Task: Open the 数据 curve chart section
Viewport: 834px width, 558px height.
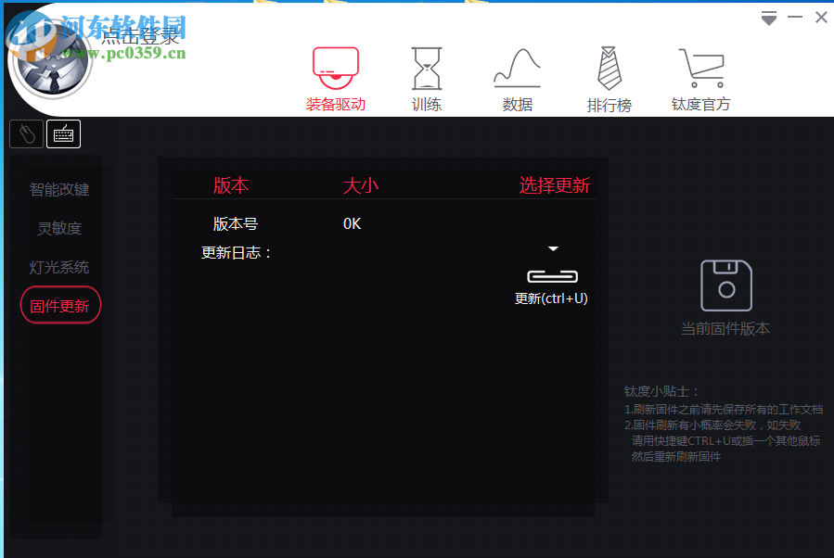Action: point(517,80)
